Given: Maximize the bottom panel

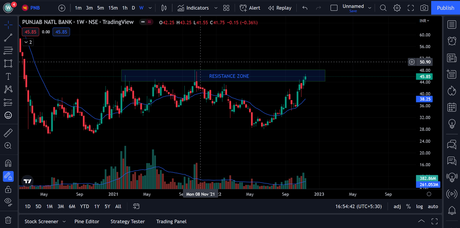Looking at the screenshot, I should pos(434,221).
